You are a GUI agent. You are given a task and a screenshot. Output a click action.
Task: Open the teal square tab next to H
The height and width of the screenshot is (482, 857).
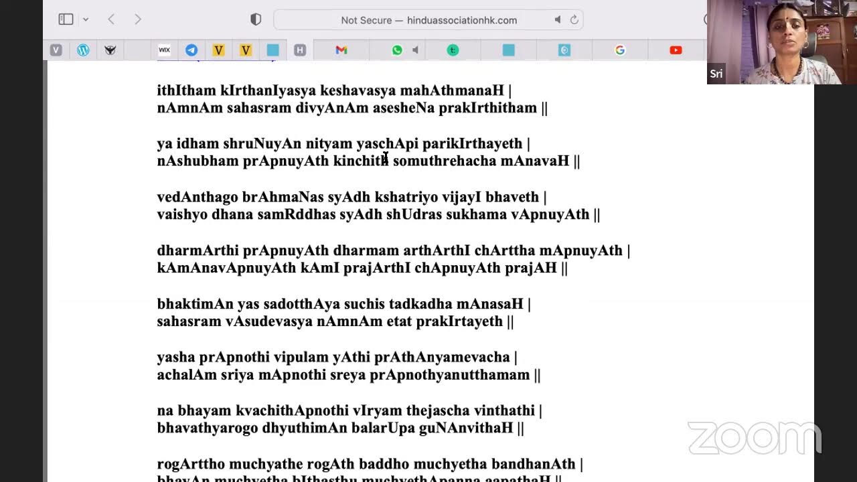click(x=272, y=50)
